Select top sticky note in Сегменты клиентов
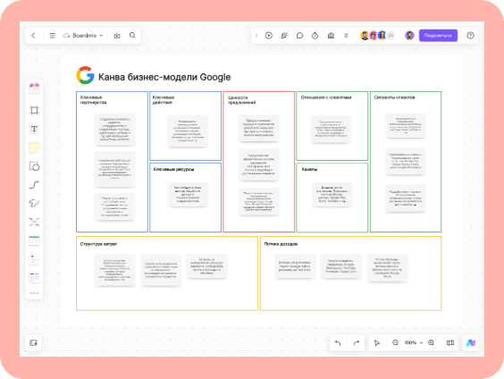Image resolution: width=504 pixels, height=379 pixels. point(406,126)
